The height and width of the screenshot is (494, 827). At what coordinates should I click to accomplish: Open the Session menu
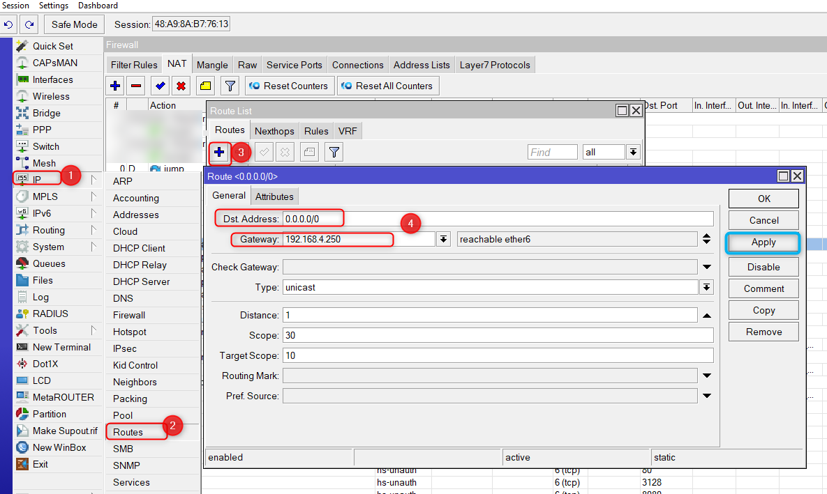point(16,6)
